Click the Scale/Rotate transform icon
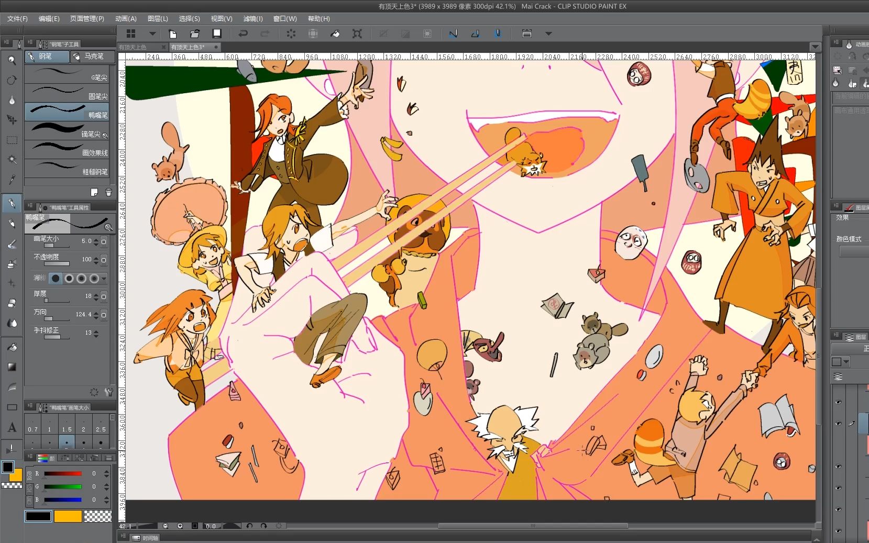The width and height of the screenshot is (869, 543). tap(357, 34)
